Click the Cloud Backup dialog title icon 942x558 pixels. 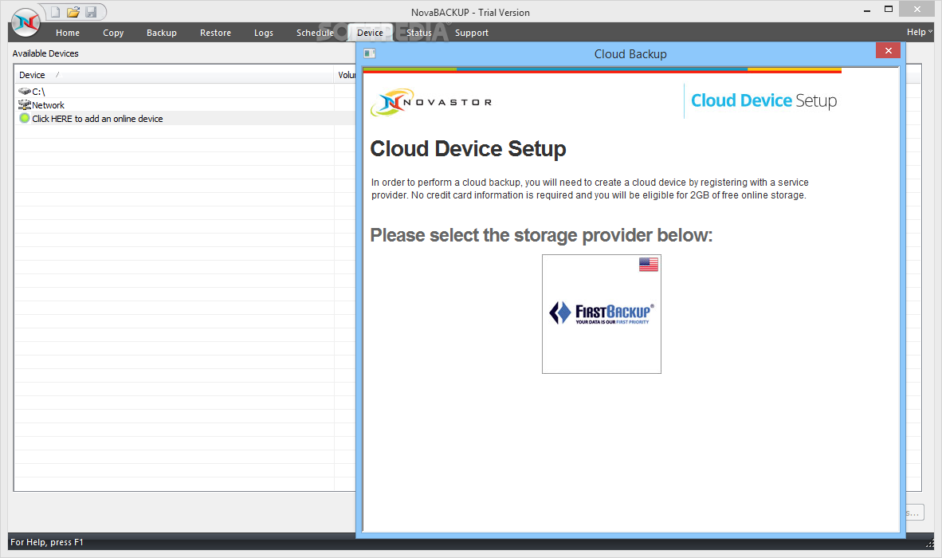tap(370, 53)
